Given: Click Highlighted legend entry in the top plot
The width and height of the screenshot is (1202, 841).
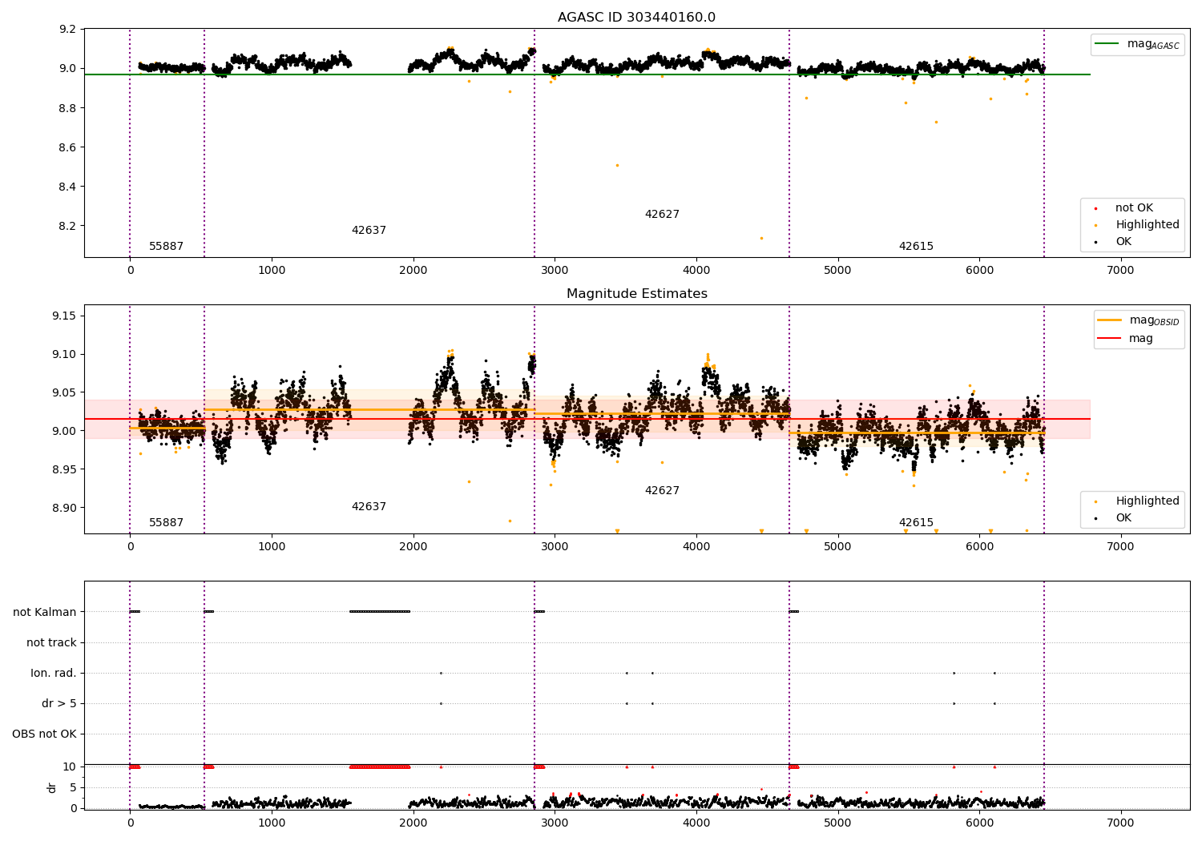Looking at the screenshot, I should coord(1138,225).
